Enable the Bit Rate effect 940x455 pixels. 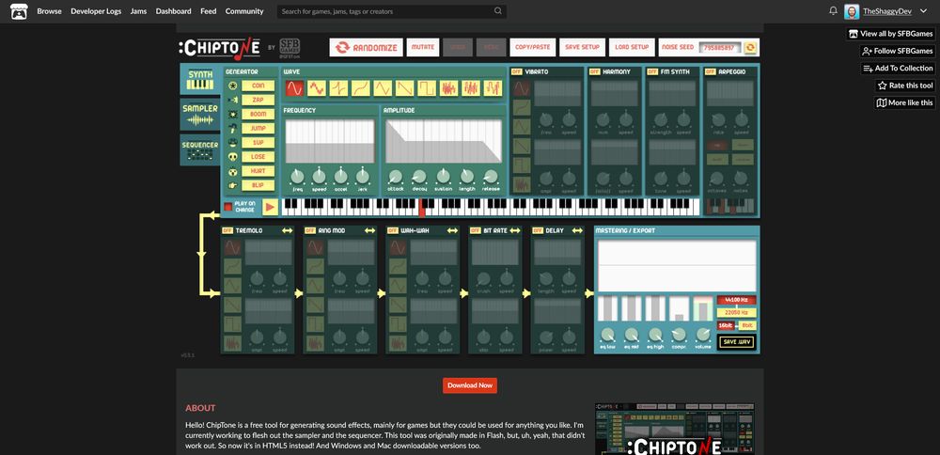476,230
